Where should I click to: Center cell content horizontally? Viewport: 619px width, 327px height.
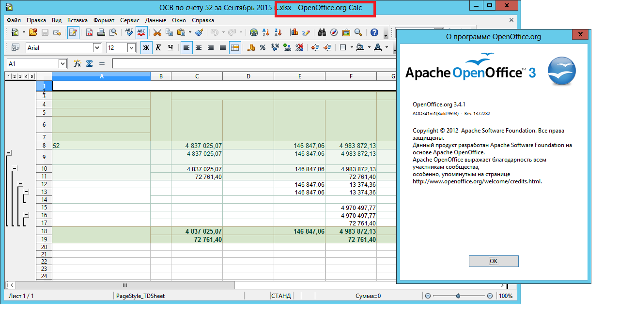[199, 47]
